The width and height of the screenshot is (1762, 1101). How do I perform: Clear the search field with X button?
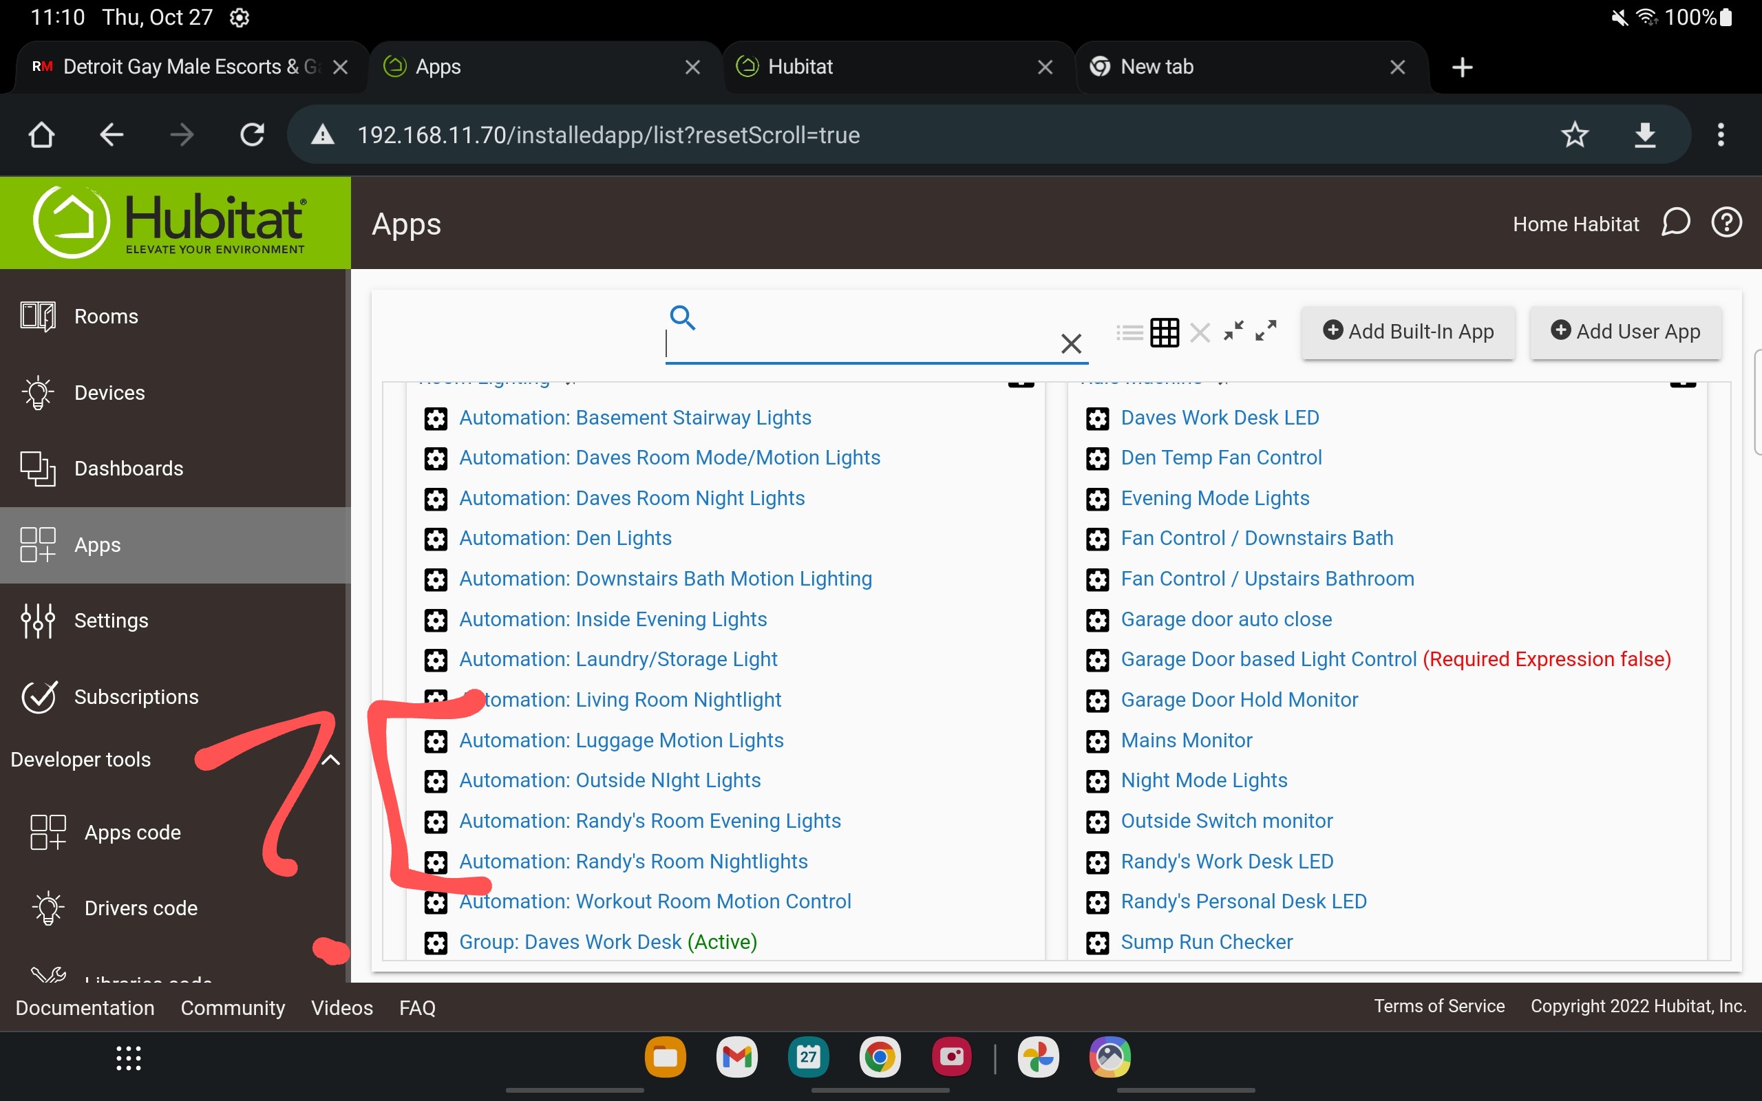coord(1070,343)
